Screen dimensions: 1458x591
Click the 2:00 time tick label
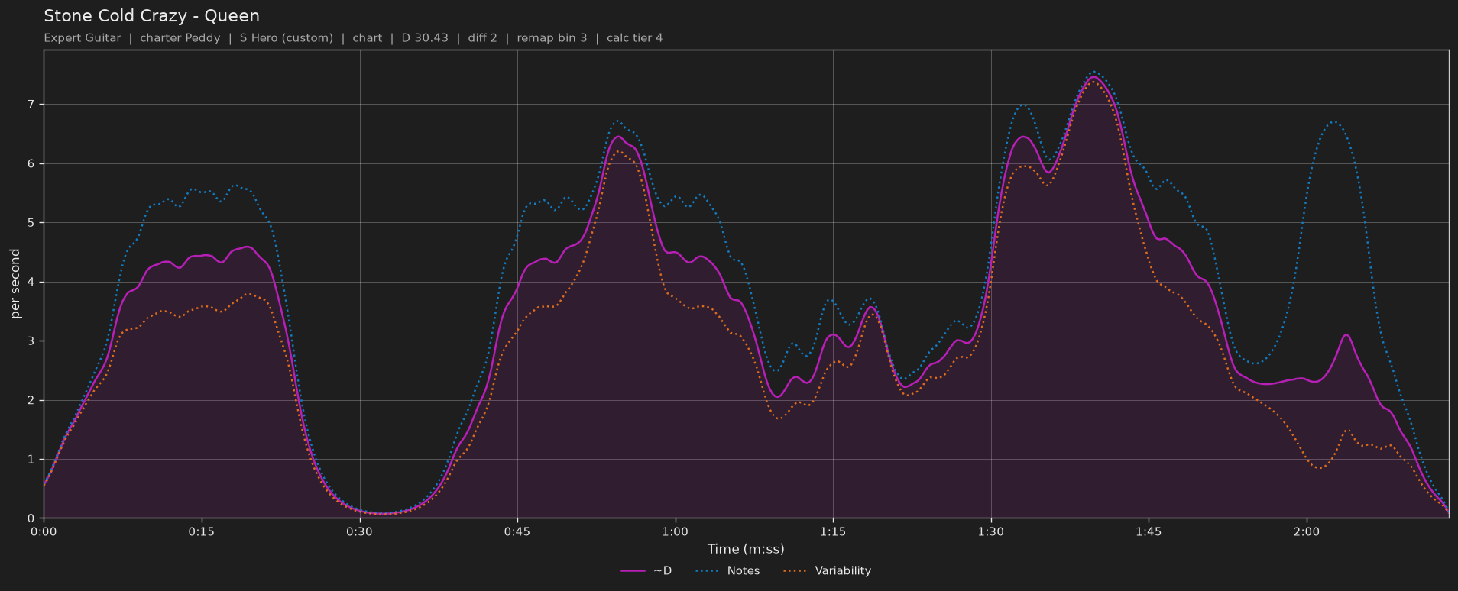[x=1307, y=531]
